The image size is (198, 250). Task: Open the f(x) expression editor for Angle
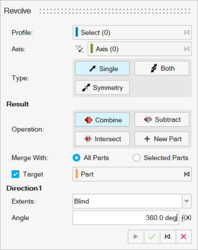186,218
